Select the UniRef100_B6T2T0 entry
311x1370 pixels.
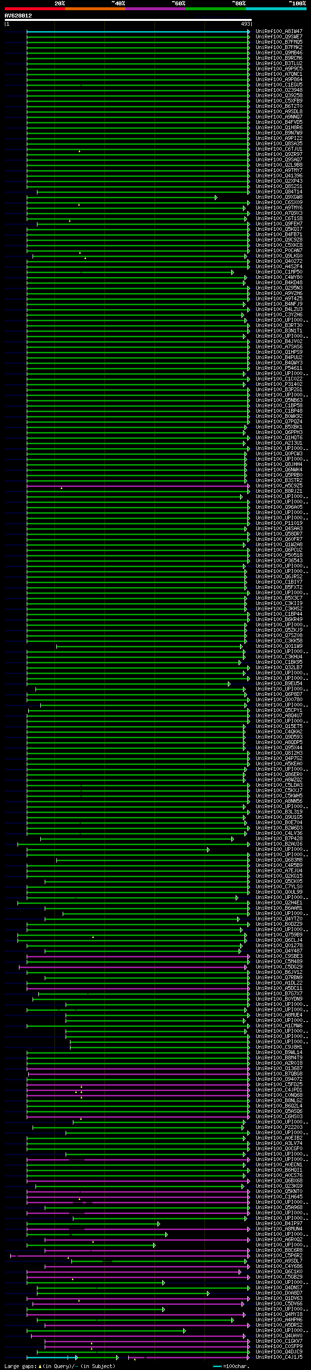[278, 106]
